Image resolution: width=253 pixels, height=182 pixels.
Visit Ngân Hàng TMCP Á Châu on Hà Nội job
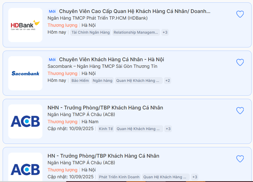pos(81,163)
